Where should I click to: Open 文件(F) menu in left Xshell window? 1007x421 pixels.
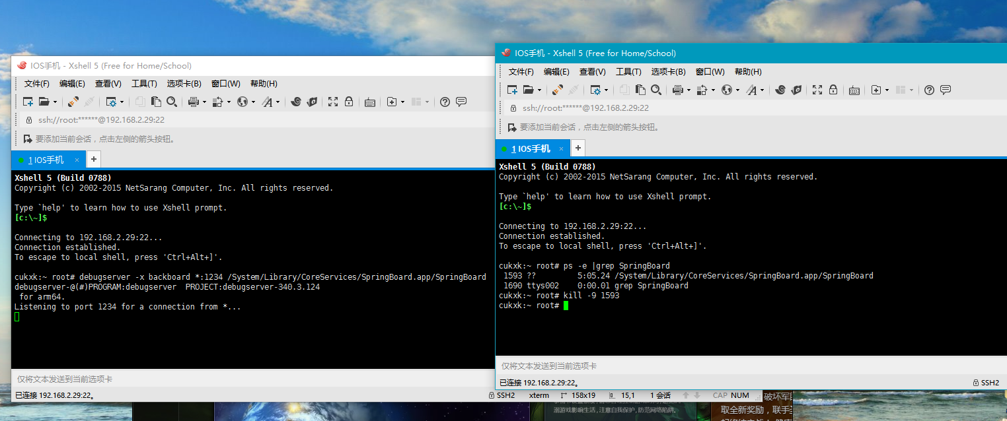(37, 84)
